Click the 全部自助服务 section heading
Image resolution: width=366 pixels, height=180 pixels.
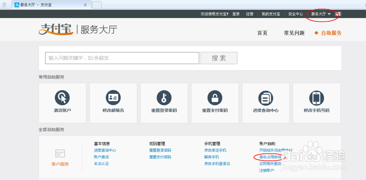tap(51, 130)
